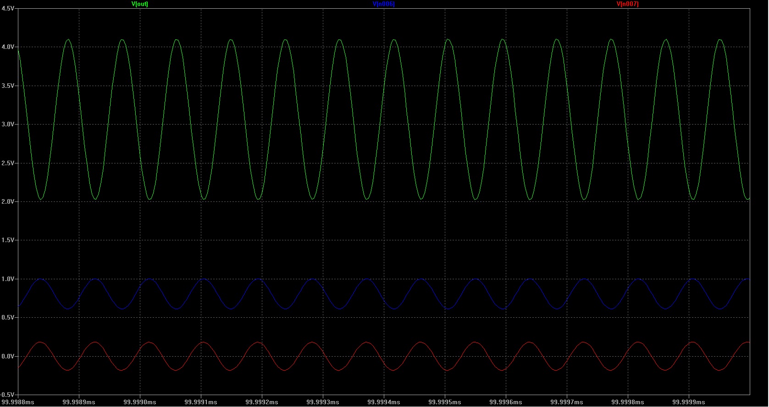Click the 99.9997ms time axis label
The height and width of the screenshot is (407, 769).
567,402
